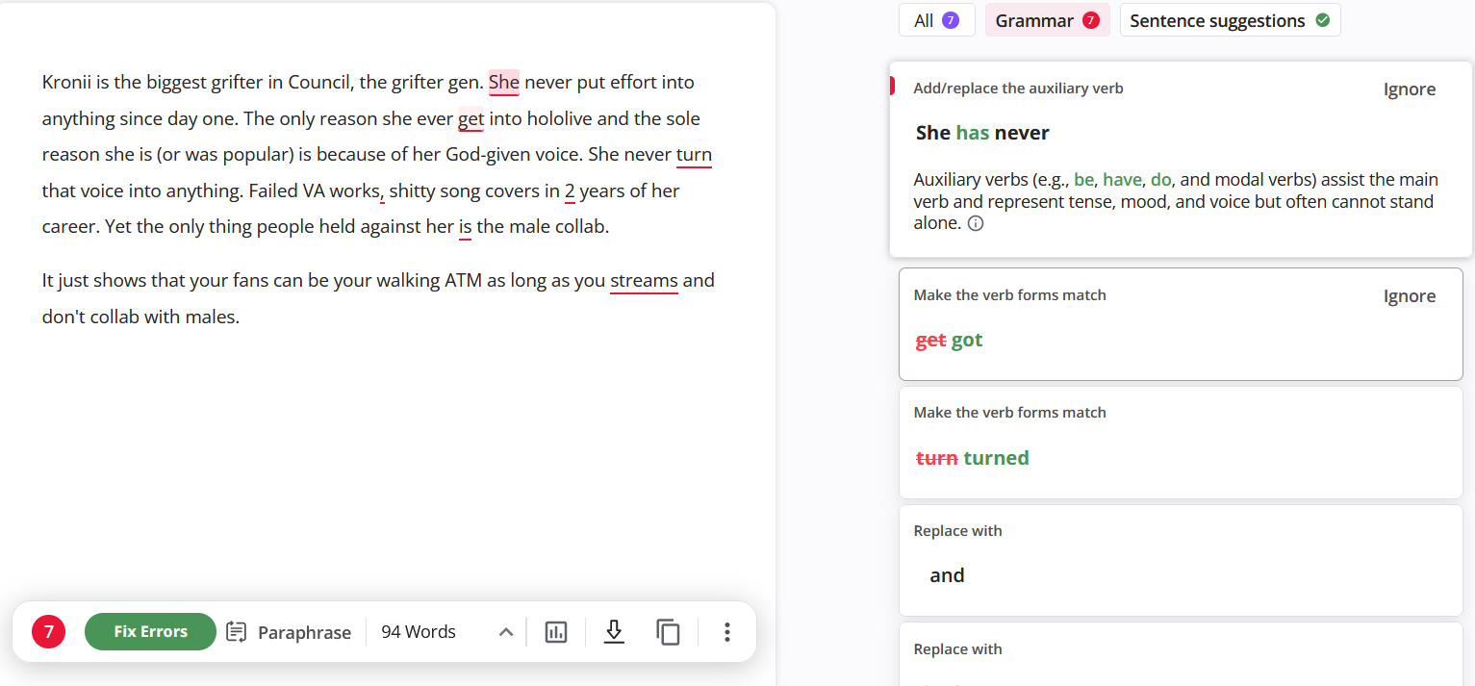Viewport: 1475px width, 686px height.
Task: Open the Sentence suggestions tab
Action: [x=1229, y=20]
